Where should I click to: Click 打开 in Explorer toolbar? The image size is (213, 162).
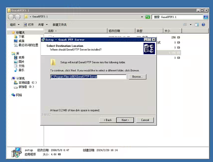29,25
